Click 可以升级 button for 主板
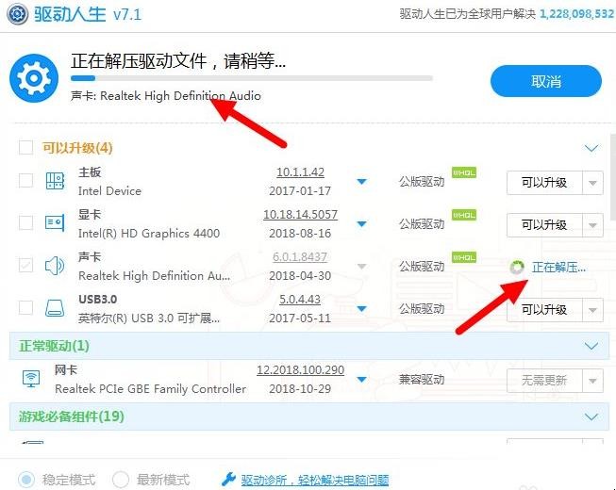This screenshot has height=490, width=616. point(544,183)
